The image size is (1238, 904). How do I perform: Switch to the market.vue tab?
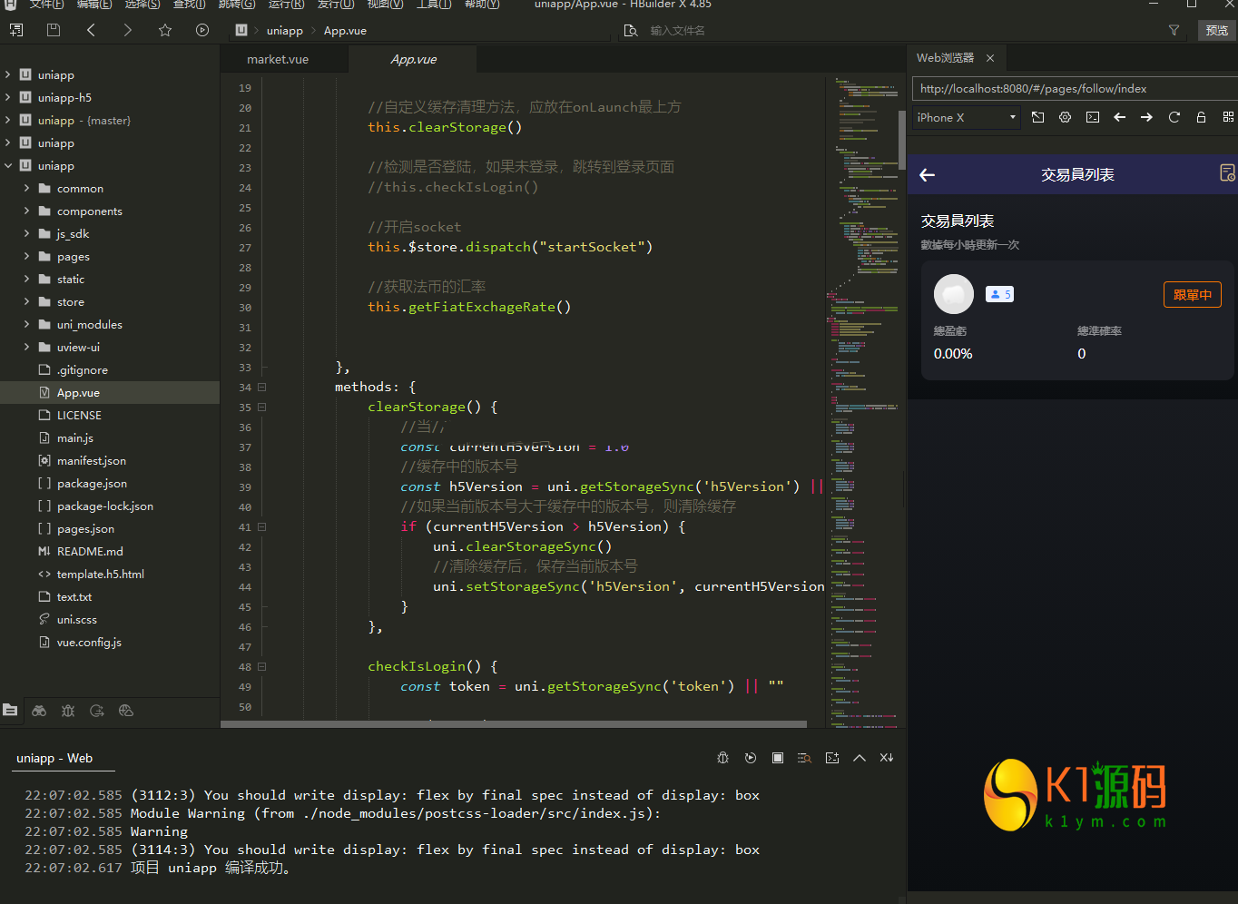pos(278,59)
